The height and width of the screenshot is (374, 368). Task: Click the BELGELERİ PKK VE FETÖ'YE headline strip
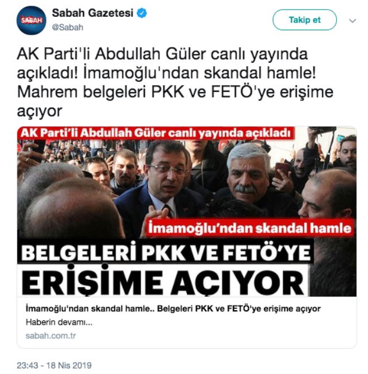coord(166,252)
